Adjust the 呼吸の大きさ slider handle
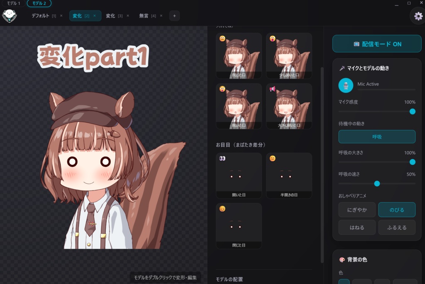 412,162
